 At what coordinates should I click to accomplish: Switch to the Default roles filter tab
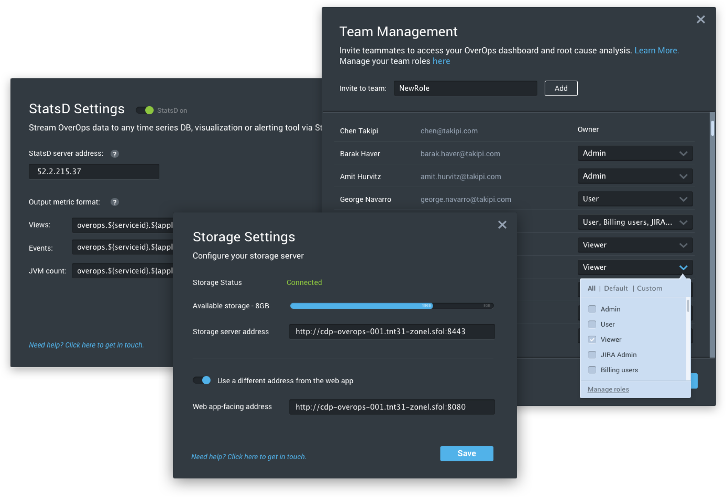[x=616, y=288]
